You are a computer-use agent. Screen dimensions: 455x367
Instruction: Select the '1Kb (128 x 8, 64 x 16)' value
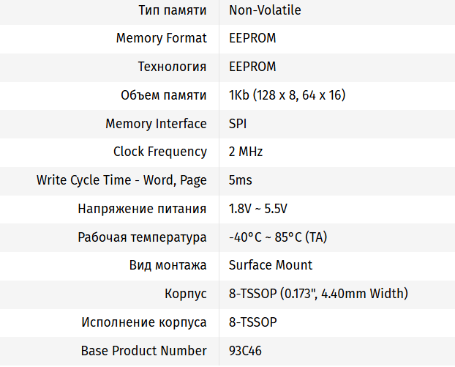coord(287,95)
